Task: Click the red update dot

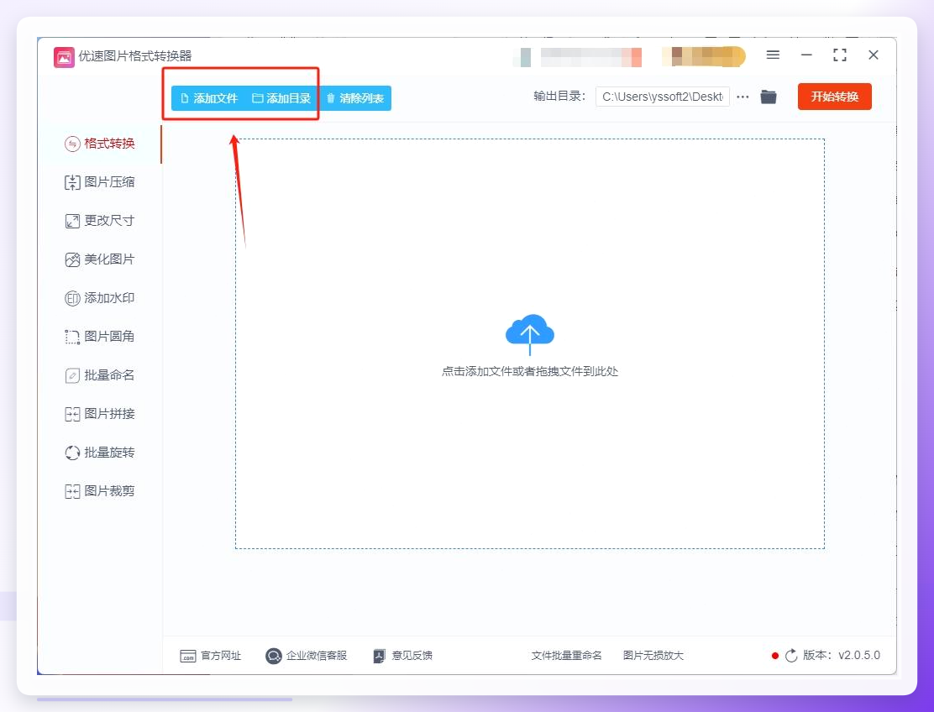Action: pos(775,656)
